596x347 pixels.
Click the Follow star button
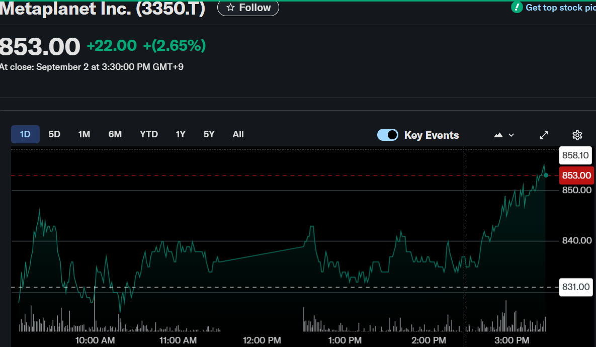(248, 8)
